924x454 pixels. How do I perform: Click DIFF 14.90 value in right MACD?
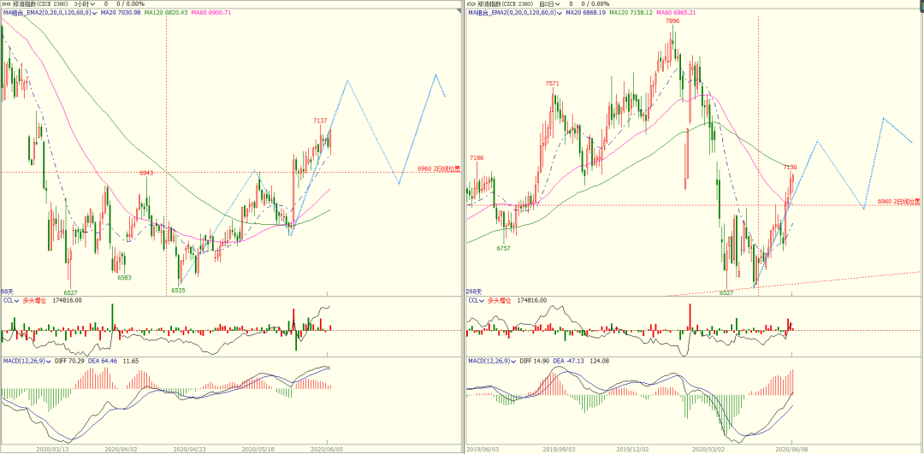pyautogui.click(x=535, y=360)
